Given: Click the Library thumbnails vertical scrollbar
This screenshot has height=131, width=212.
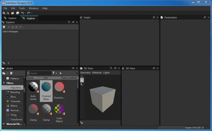Looking at the screenshot, I should [78, 85].
